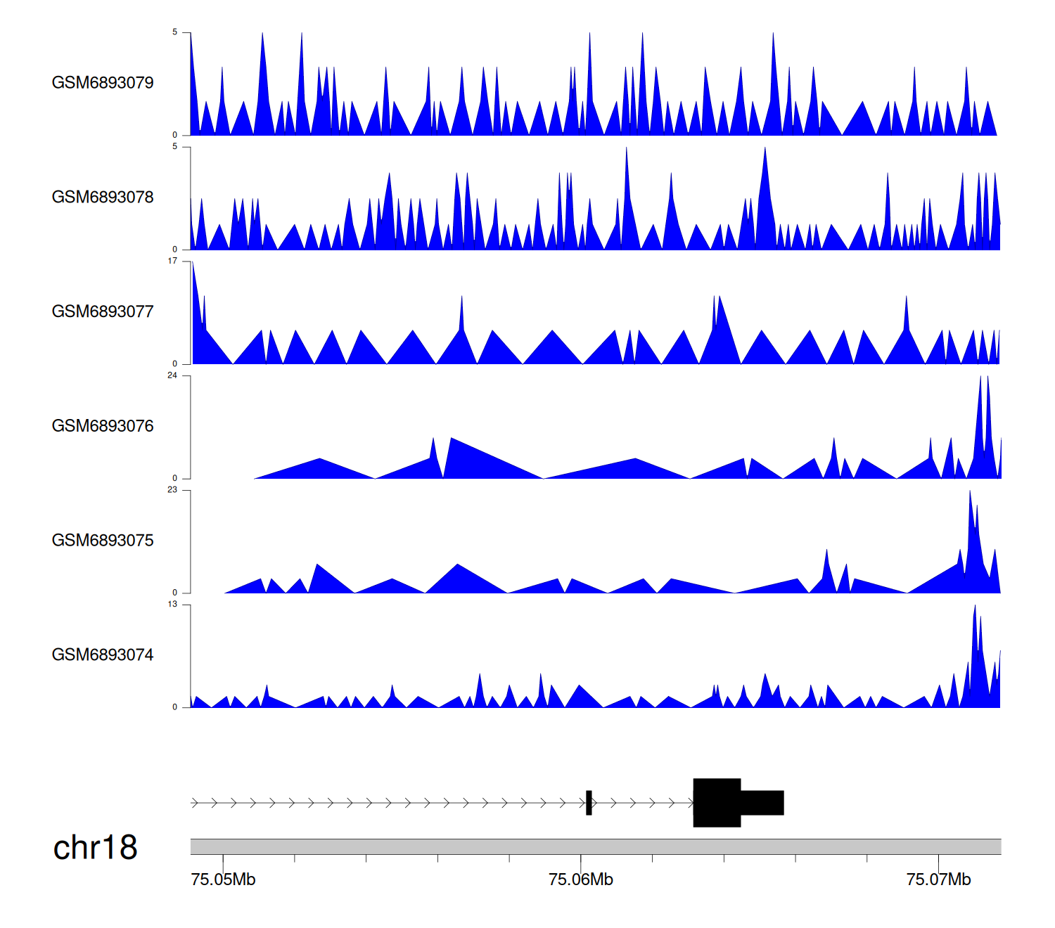The image size is (1055, 928).
Task: Click the thin exon near 75.06Mb
Action: [x=589, y=803]
